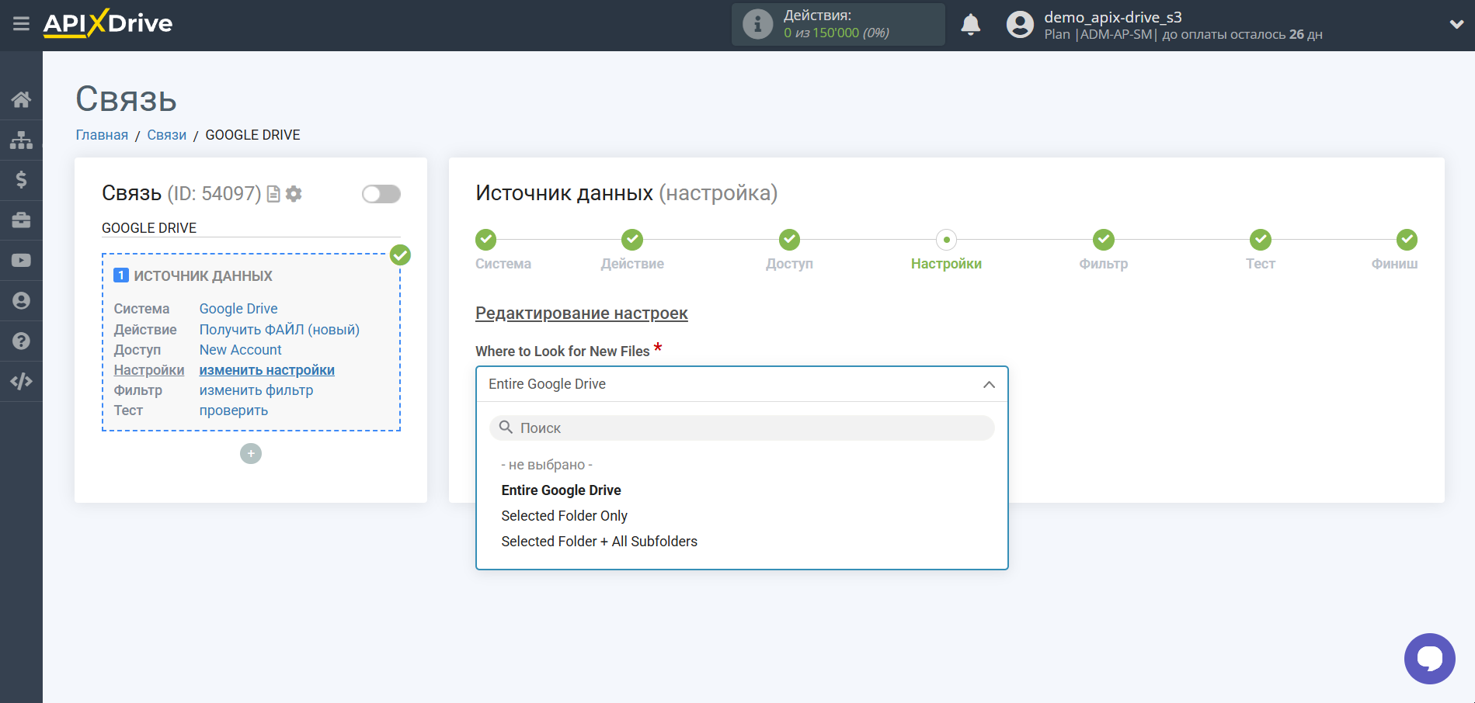Click the add block plus button
The width and height of the screenshot is (1475, 703).
[251, 454]
